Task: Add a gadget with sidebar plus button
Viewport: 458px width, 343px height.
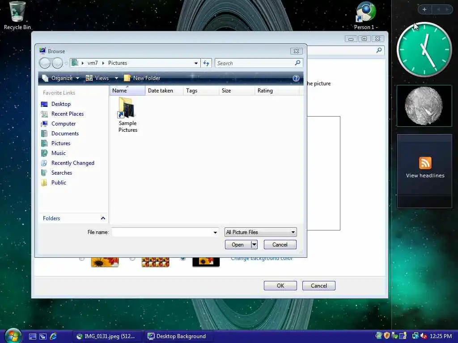Action: 424,9
